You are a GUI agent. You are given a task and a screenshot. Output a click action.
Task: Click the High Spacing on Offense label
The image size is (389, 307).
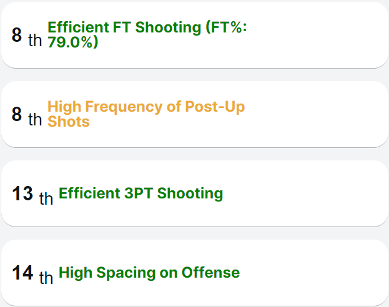pos(149,273)
